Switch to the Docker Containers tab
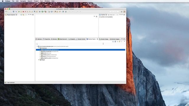Viewport: 189px width, 106px height. (80, 39)
